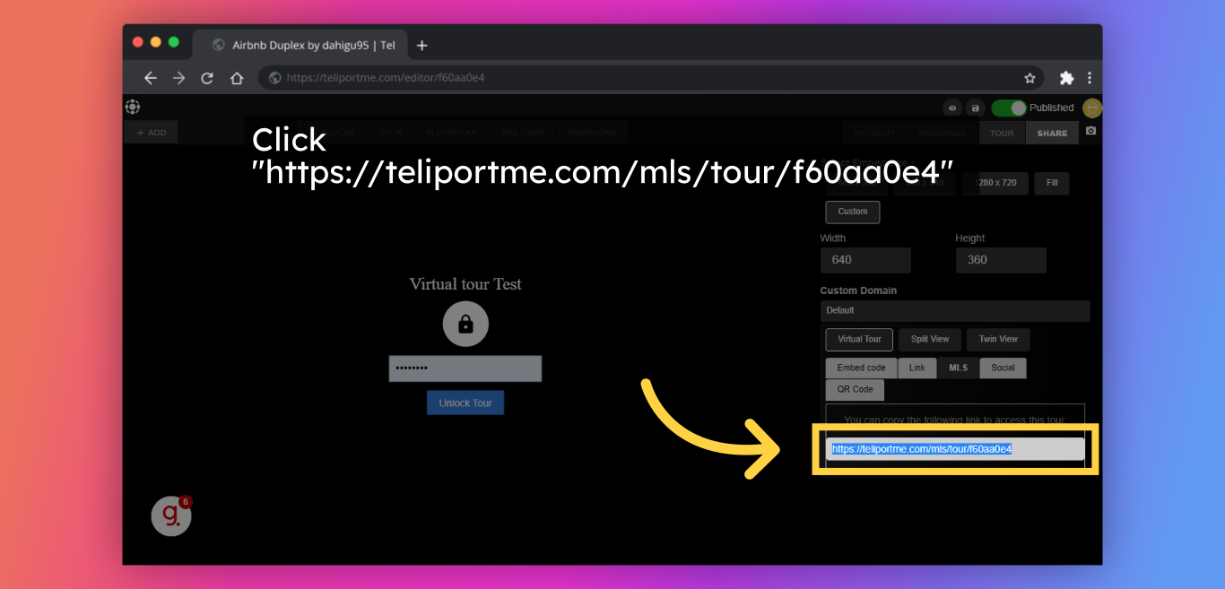Select the Twin View option

998,339
